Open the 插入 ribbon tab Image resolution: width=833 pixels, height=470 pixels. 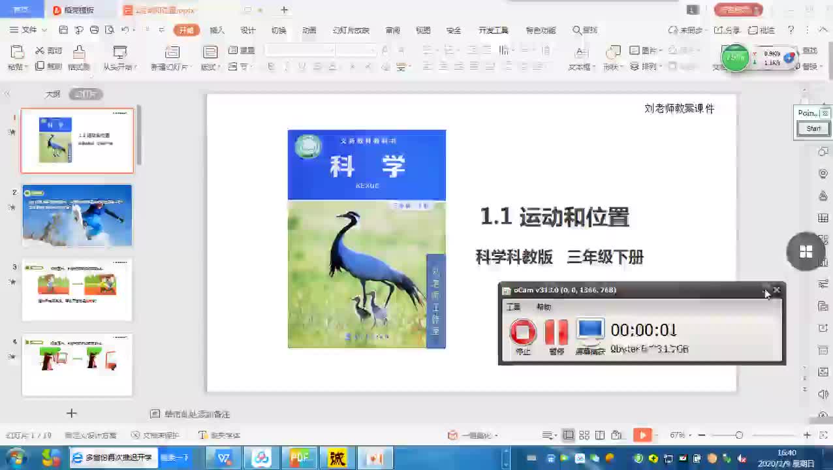point(217,30)
